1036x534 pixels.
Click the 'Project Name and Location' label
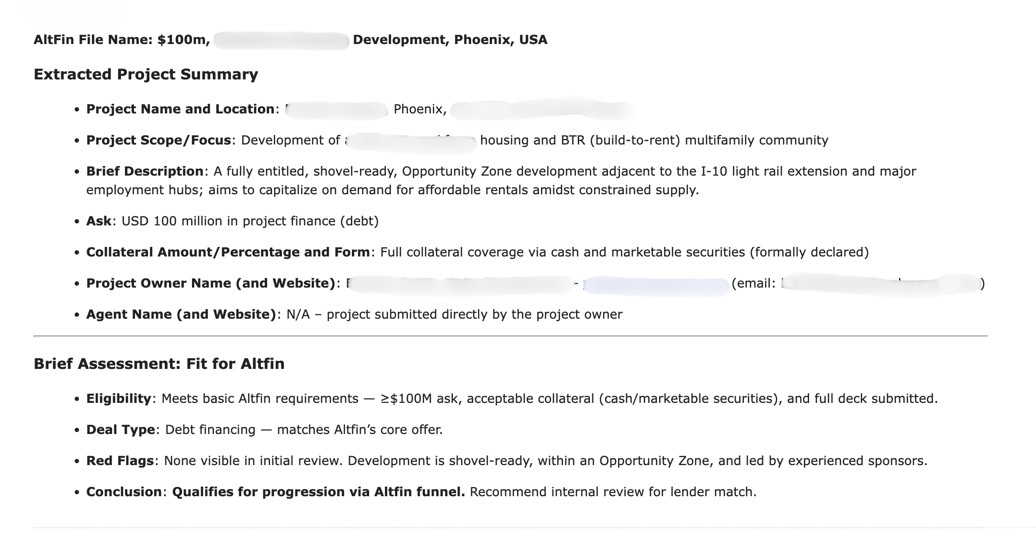tap(180, 109)
